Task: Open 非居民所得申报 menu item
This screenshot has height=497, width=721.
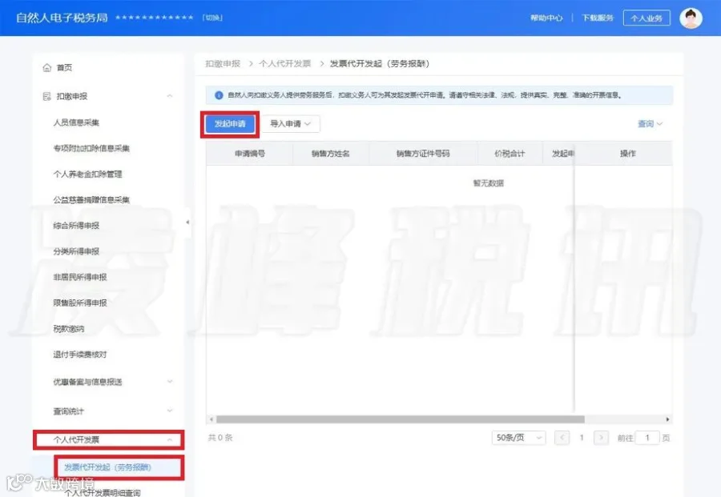Action: pyautogui.click(x=80, y=277)
